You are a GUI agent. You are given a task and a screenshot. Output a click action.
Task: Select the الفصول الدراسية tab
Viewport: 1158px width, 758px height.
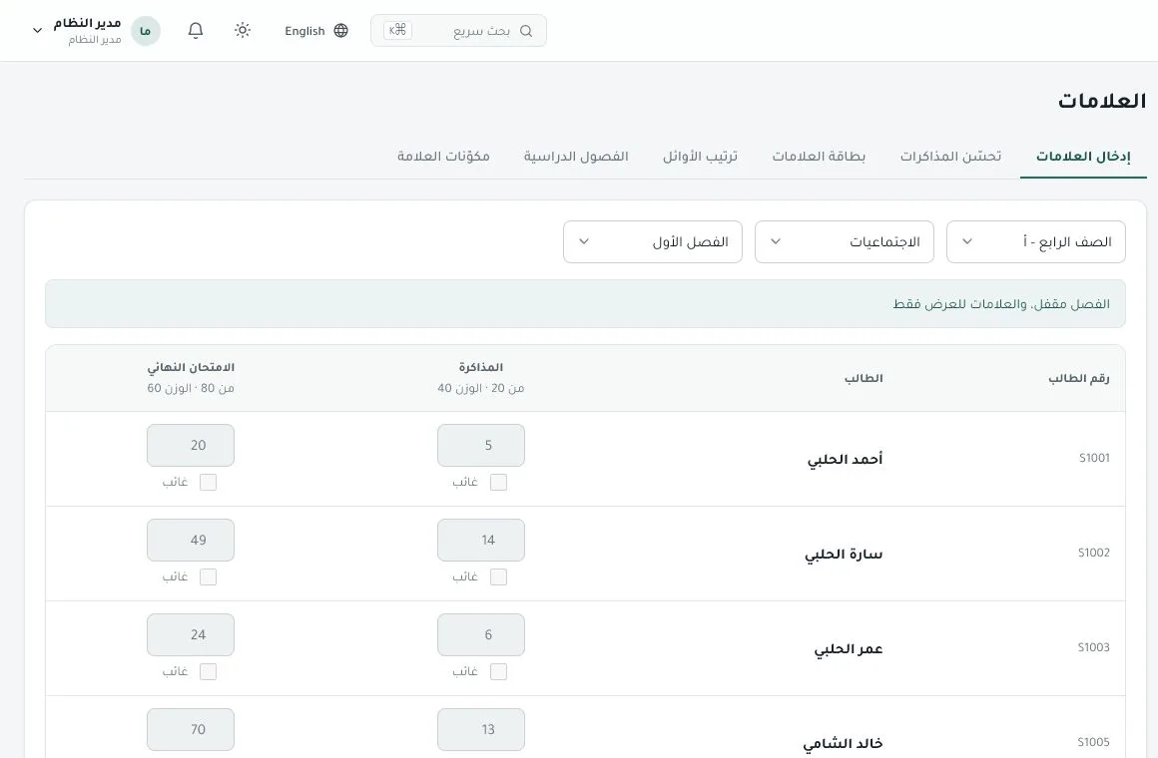[x=576, y=157]
